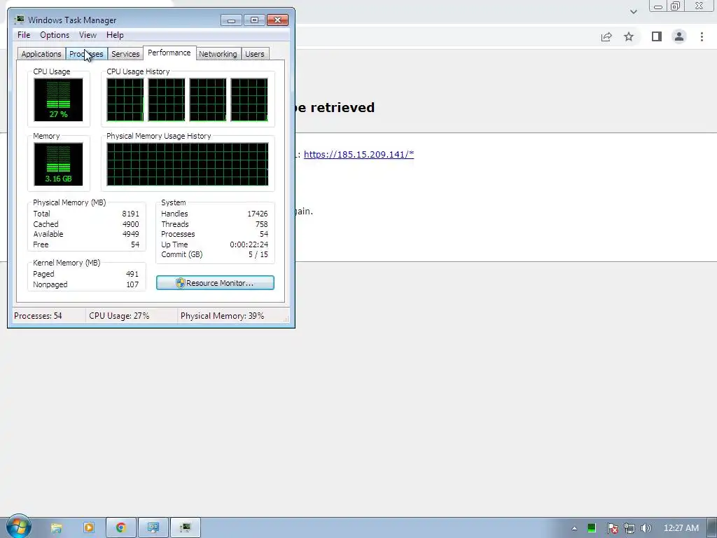Click the Show desktop strip on the taskbar
The height and width of the screenshot is (538, 717).
712,527
